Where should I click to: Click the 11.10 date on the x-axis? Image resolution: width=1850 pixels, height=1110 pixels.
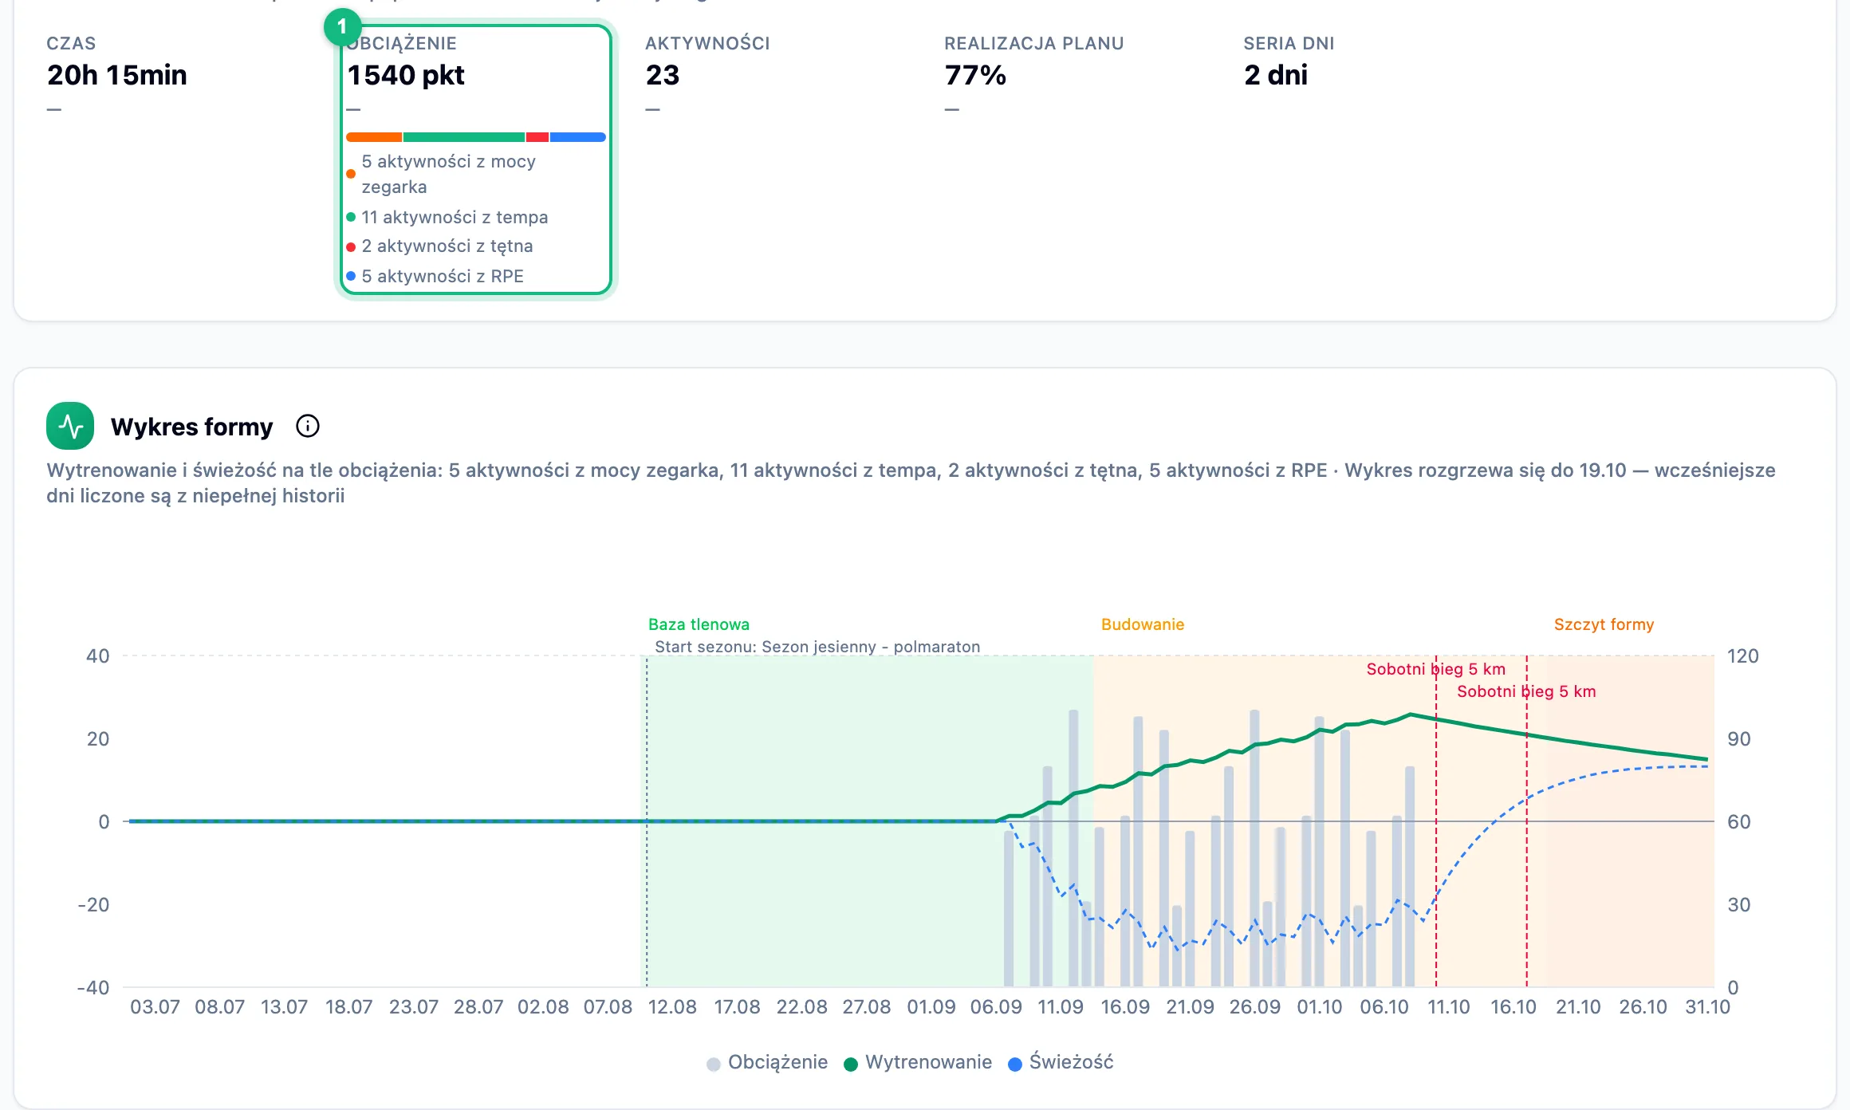tap(1448, 1007)
